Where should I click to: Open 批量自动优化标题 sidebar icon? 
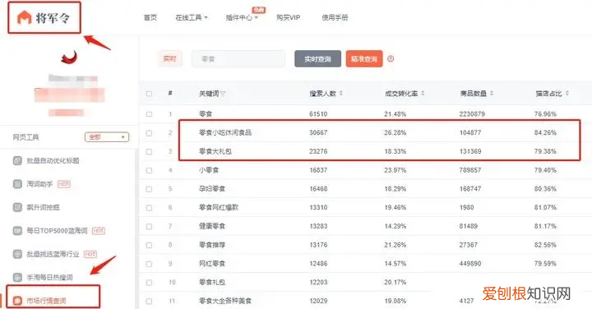click(17, 161)
